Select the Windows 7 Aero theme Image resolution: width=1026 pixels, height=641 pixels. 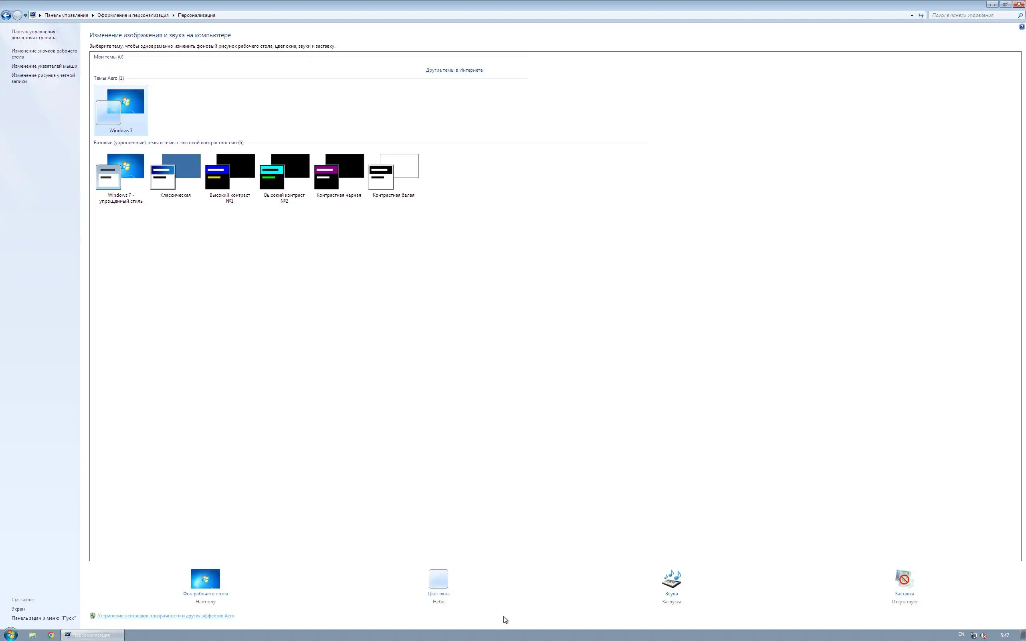[121, 109]
